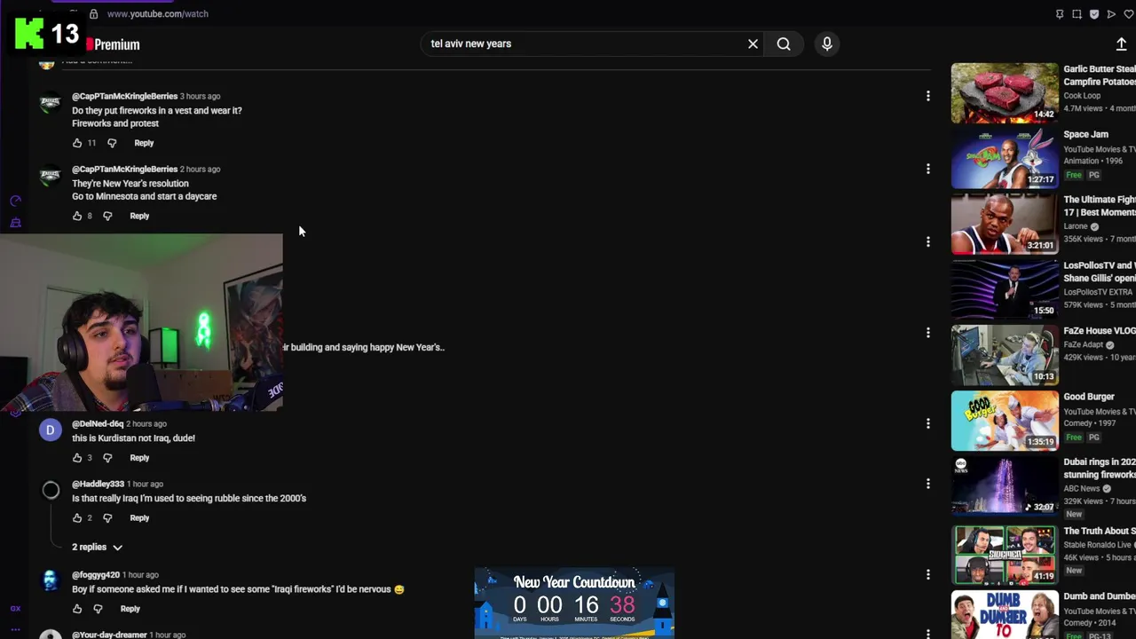Open the options menu for the 'fireworks in a vest' comment
Viewport: 1136px width, 639px height.
coord(928,96)
